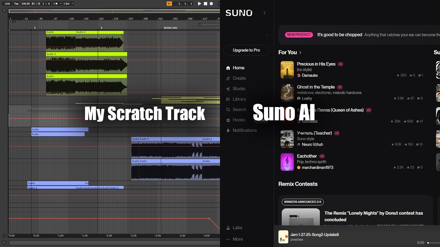
Task: Open Create in Suno sidebar
Action: pyautogui.click(x=236, y=78)
